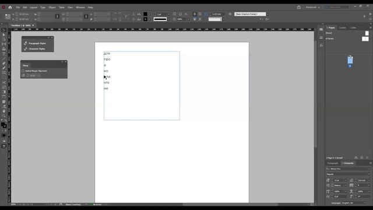This screenshot has height=210, width=373.
Task: Open the File menu
Action: (x=18, y=8)
